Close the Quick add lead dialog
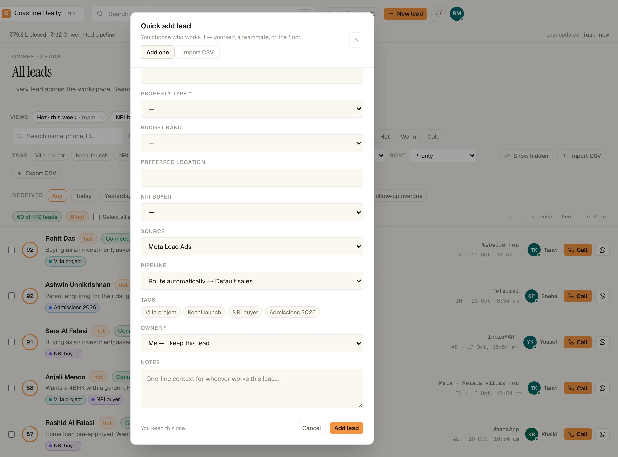 coord(356,40)
